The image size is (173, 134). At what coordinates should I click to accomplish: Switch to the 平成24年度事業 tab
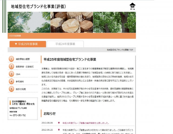65,44
